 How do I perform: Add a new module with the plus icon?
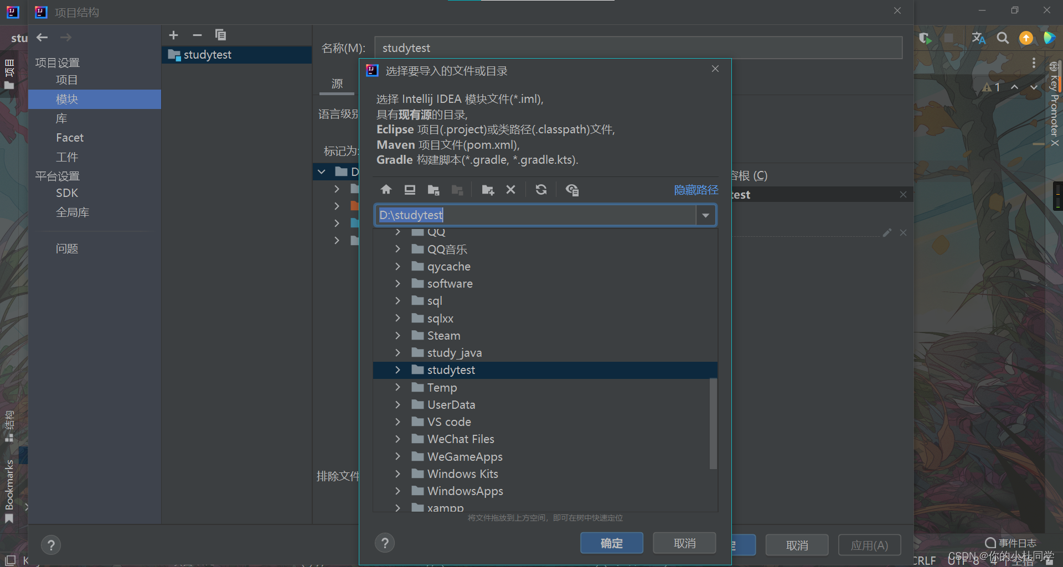coord(173,35)
